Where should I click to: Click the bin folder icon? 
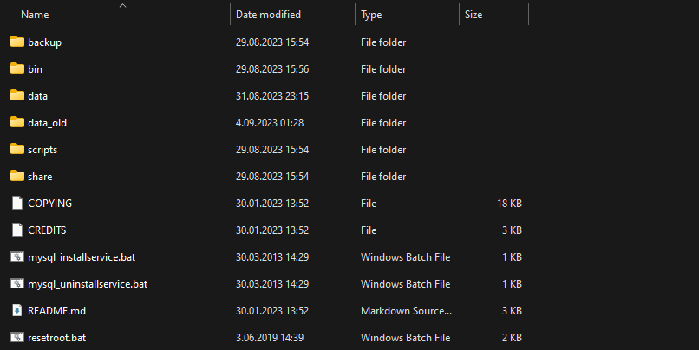coord(17,68)
